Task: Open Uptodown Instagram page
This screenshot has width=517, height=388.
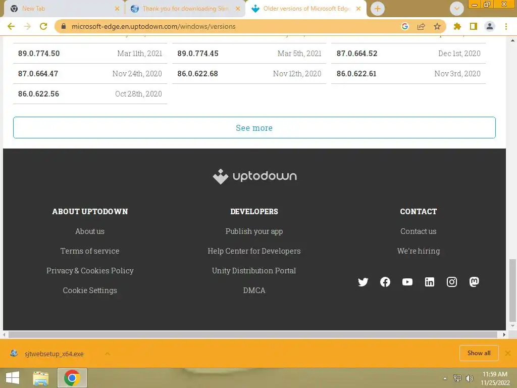Action: point(452,282)
